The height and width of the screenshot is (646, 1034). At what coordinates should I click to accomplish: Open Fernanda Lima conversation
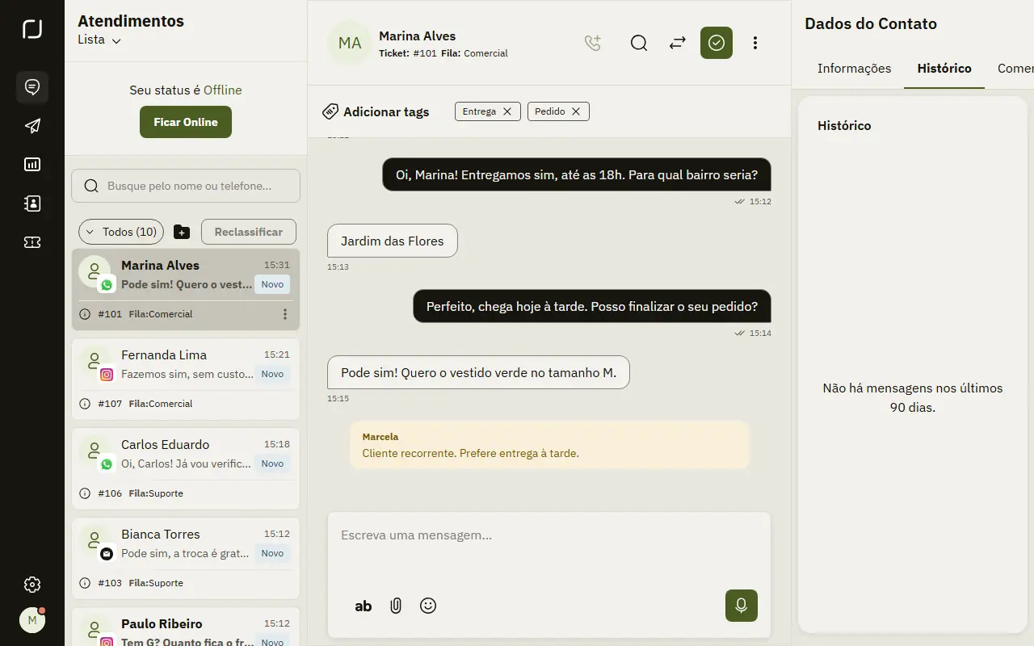[186, 380]
